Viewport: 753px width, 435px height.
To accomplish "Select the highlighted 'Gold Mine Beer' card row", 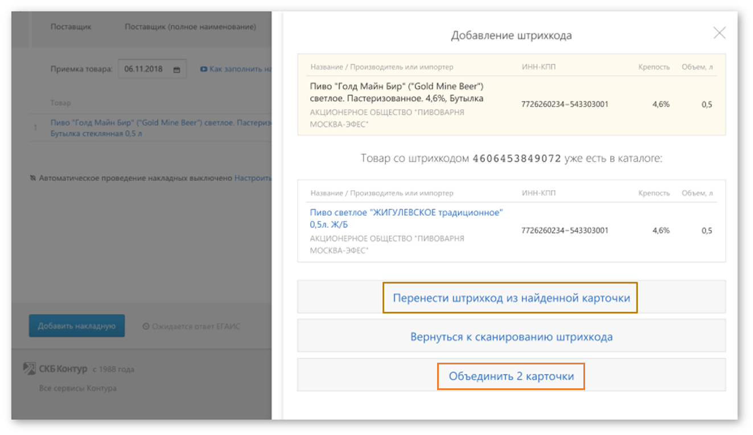I will (511, 105).
